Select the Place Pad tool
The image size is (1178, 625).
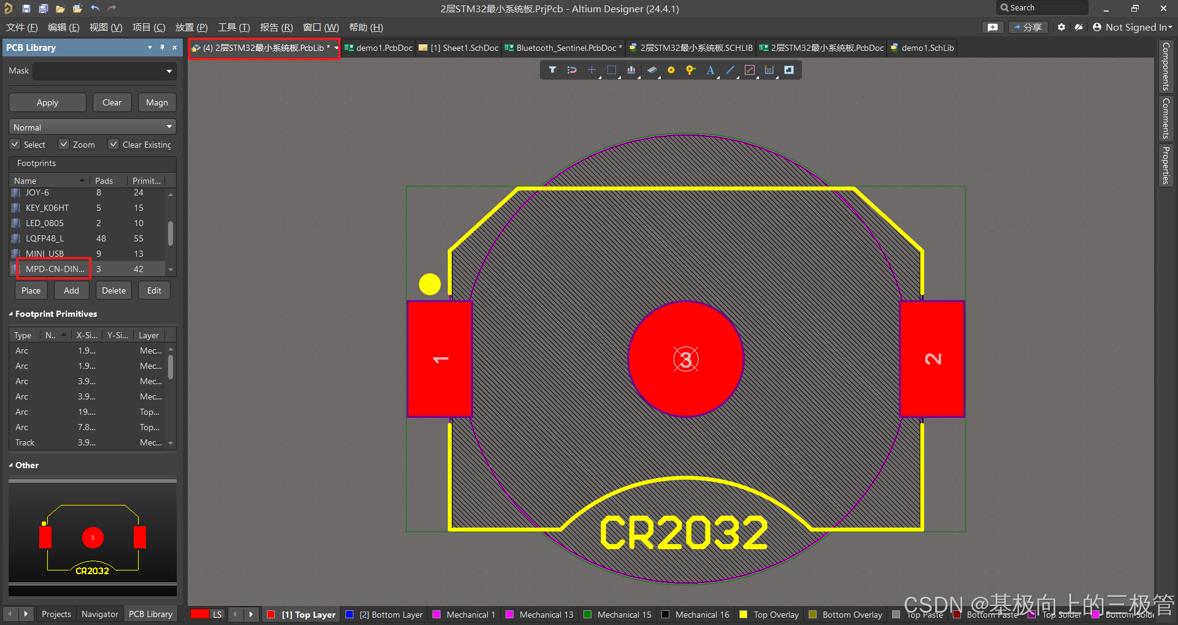coord(671,70)
